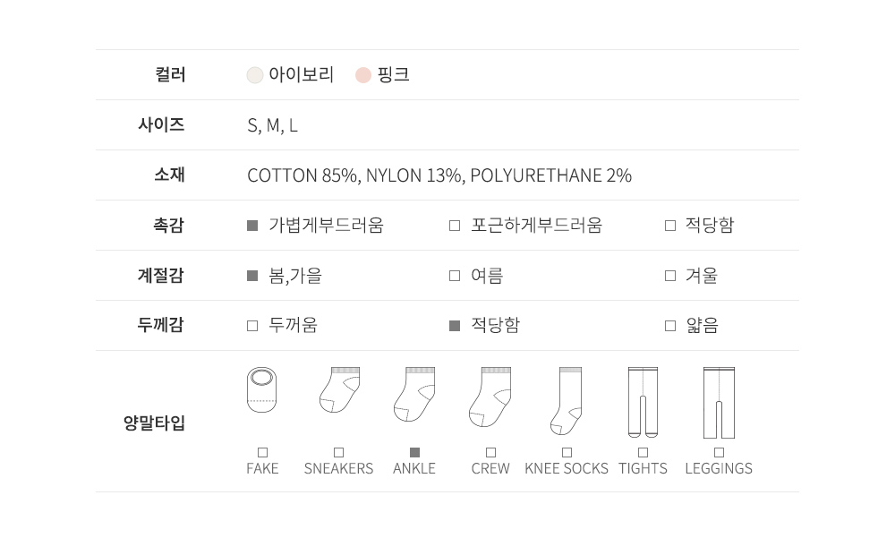895x555 pixels.
Task: Click the S, M, L size text
Action: click(x=272, y=125)
